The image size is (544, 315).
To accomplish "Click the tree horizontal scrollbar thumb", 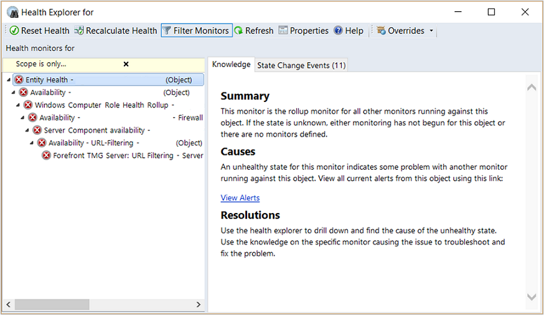I will click(x=52, y=304).
